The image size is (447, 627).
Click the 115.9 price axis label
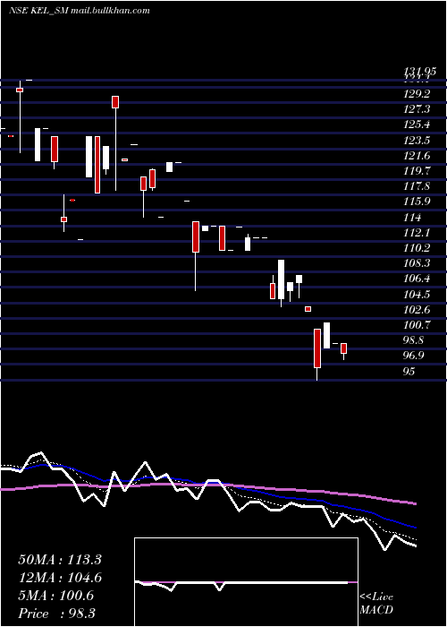pos(417,202)
